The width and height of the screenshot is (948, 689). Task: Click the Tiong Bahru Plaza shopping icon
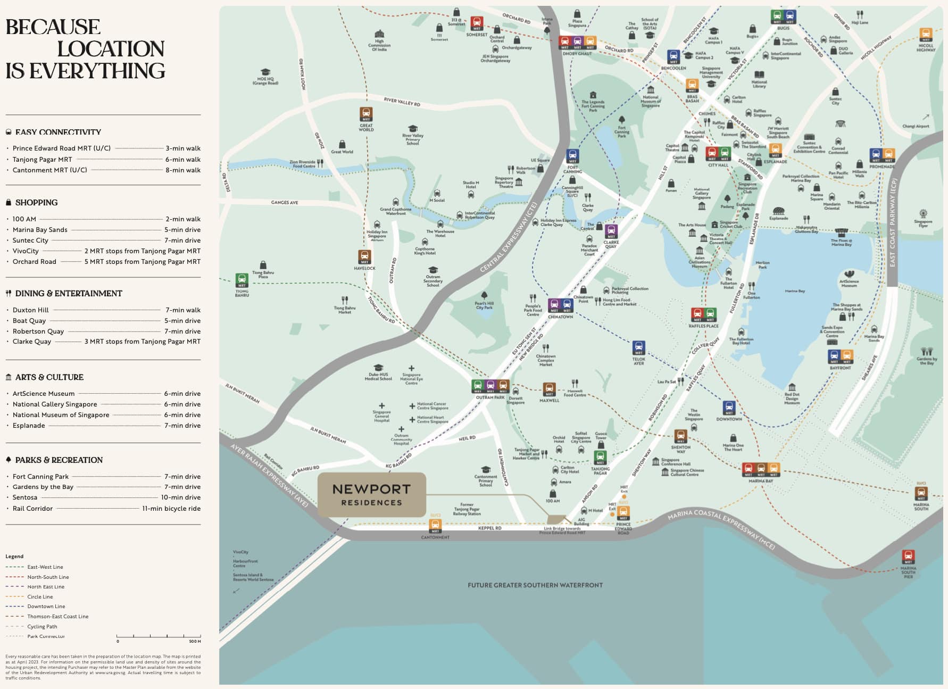pyautogui.click(x=263, y=265)
